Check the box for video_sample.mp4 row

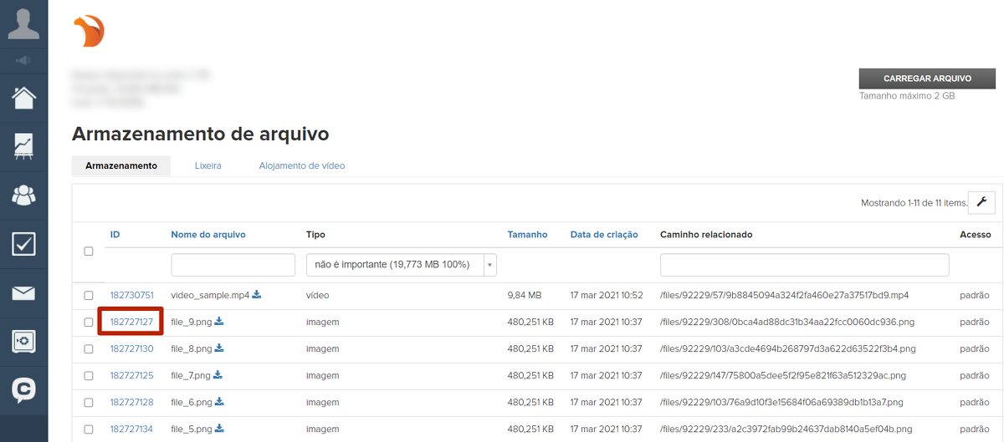(x=89, y=295)
